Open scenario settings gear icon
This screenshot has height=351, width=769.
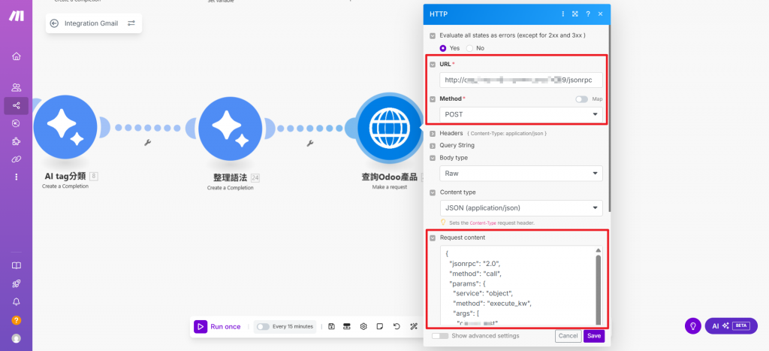coord(363,326)
